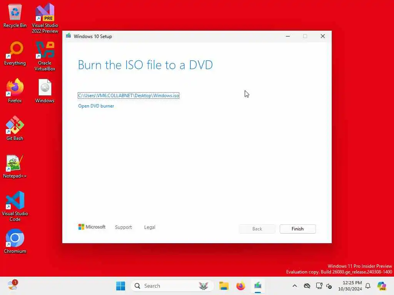Select the Chromium desktop icon
394x295 pixels.
(x=15, y=241)
